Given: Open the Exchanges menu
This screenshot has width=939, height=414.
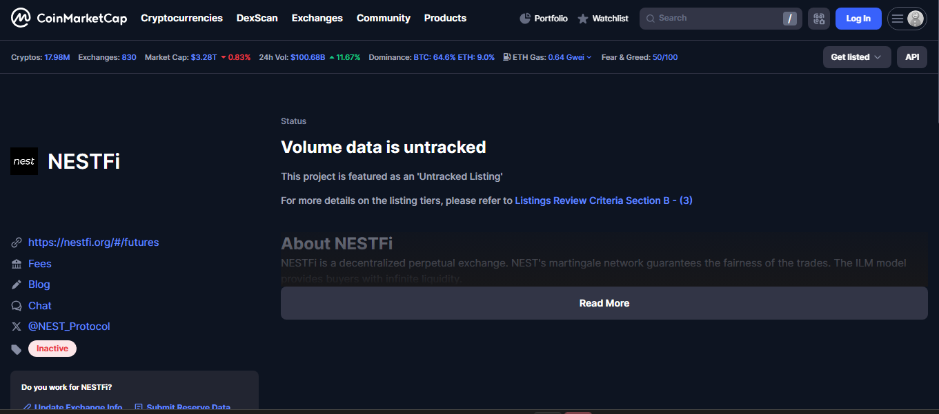Looking at the screenshot, I should click(x=317, y=18).
